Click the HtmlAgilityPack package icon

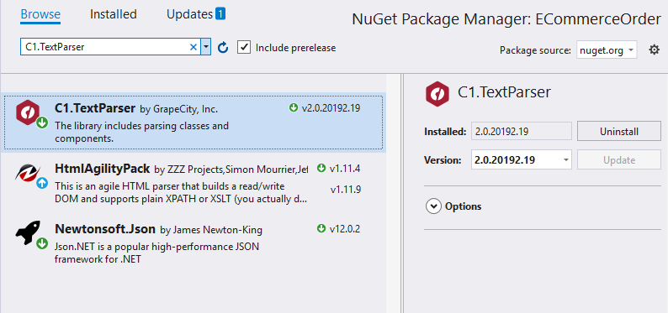pyautogui.click(x=28, y=173)
